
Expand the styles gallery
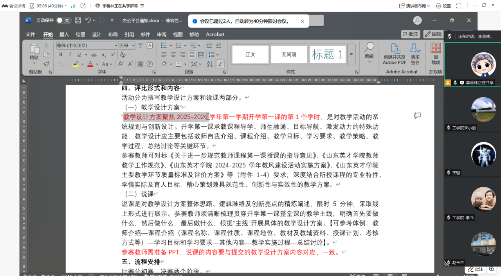coord(351,54)
